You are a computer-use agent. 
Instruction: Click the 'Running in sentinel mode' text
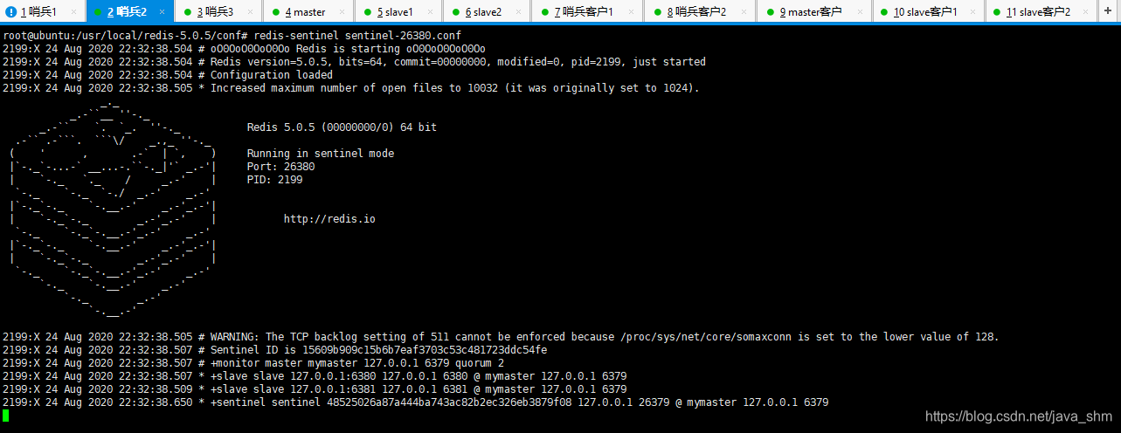tap(321, 154)
